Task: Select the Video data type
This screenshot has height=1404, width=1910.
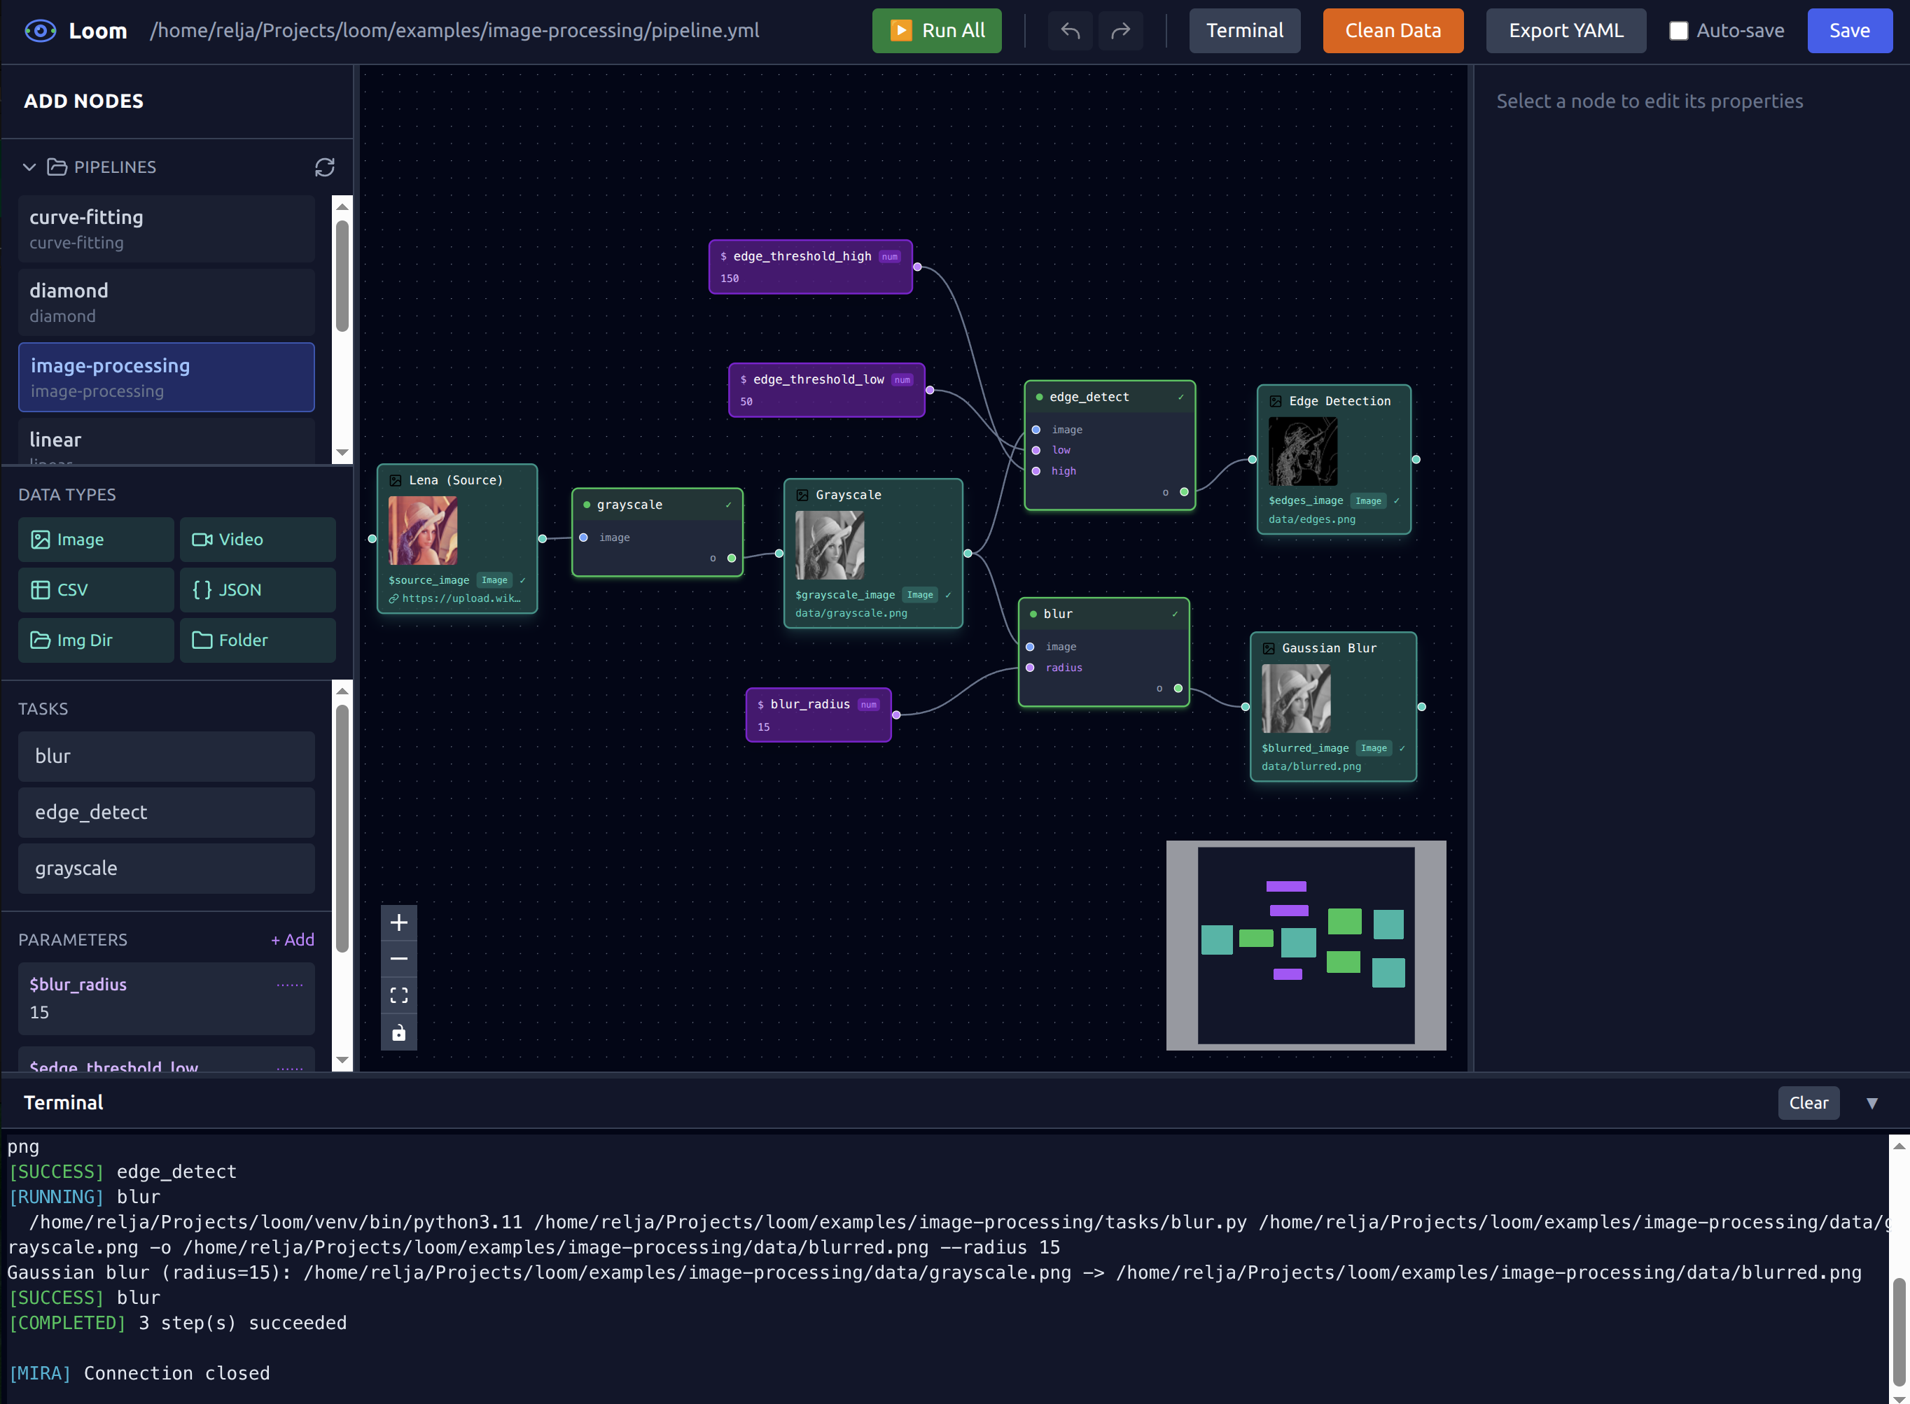Action: [257, 539]
